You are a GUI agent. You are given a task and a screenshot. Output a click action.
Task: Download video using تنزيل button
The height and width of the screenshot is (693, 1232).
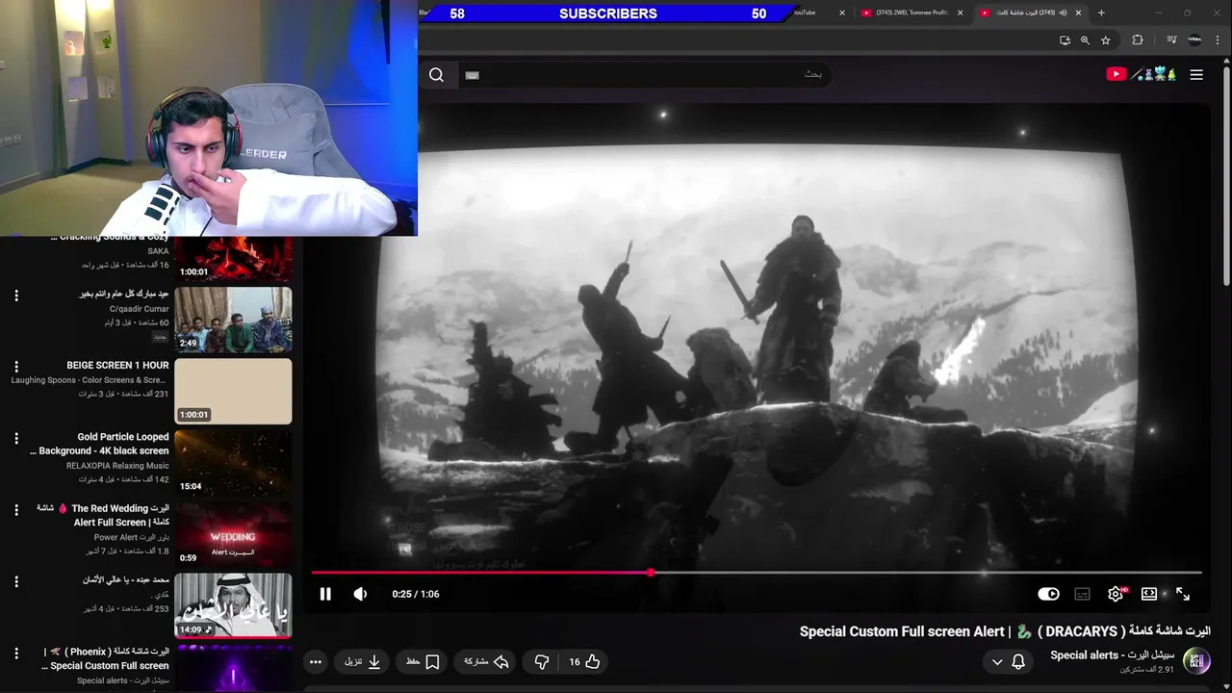point(363,661)
